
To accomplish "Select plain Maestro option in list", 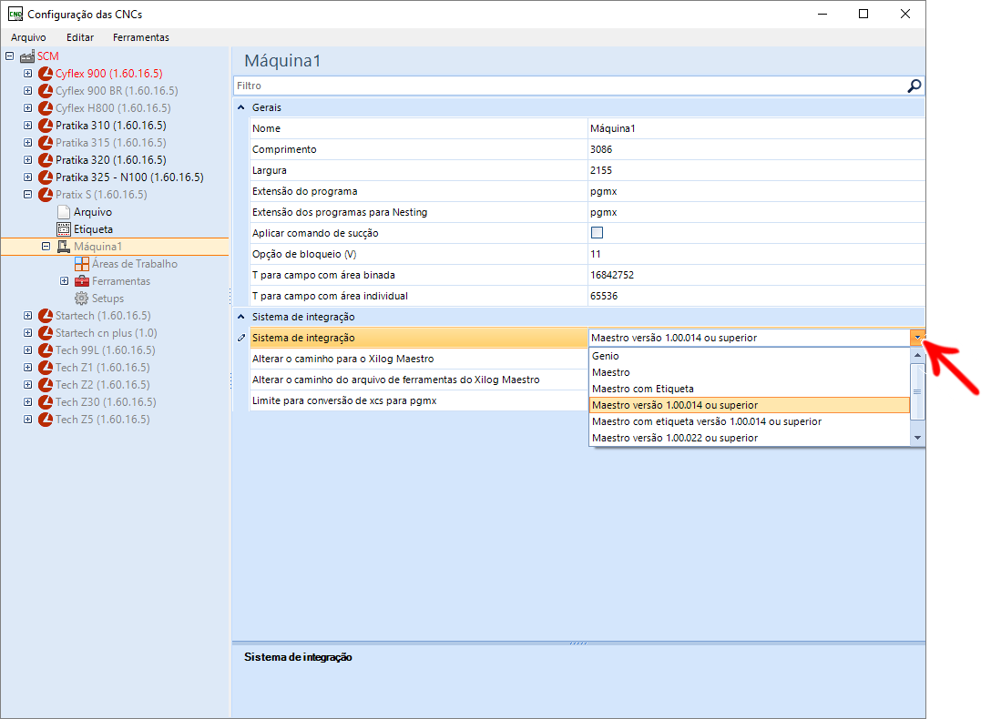I will tap(749, 372).
